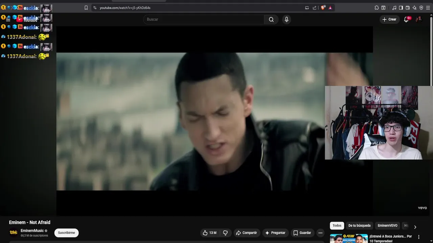Click the browser URL address field
The image size is (433, 243).
(x=200, y=8)
